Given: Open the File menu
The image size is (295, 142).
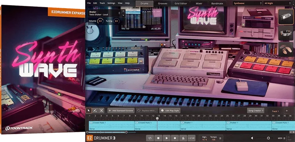Looking at the screenshot, I should pos(89,3).
